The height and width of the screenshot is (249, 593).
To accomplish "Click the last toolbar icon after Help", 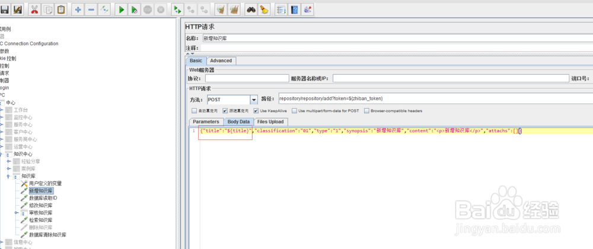I will click(x=307, y=10).
